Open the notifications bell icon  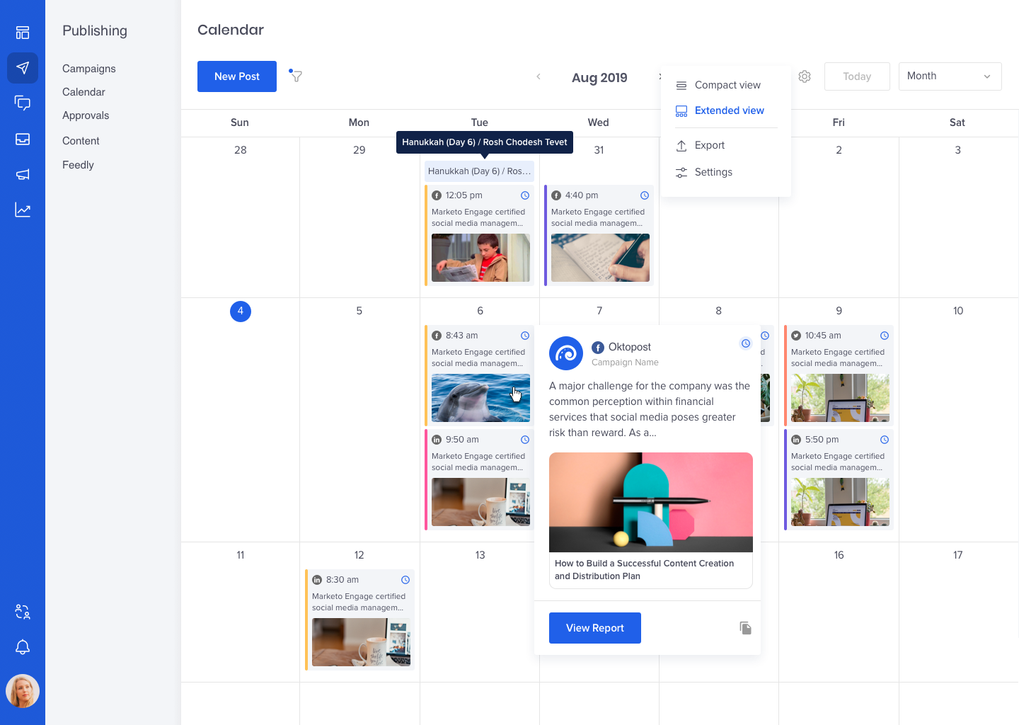coord(23,646)
